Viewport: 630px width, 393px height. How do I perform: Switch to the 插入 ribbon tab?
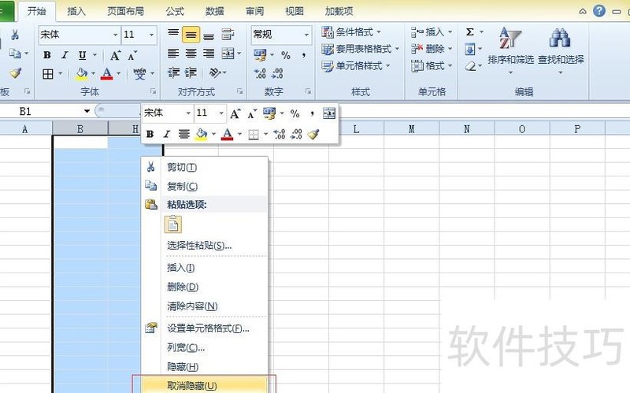76,11
